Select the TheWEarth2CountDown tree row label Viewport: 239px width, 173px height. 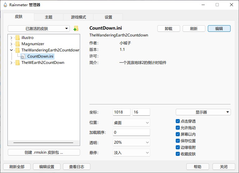43,63
